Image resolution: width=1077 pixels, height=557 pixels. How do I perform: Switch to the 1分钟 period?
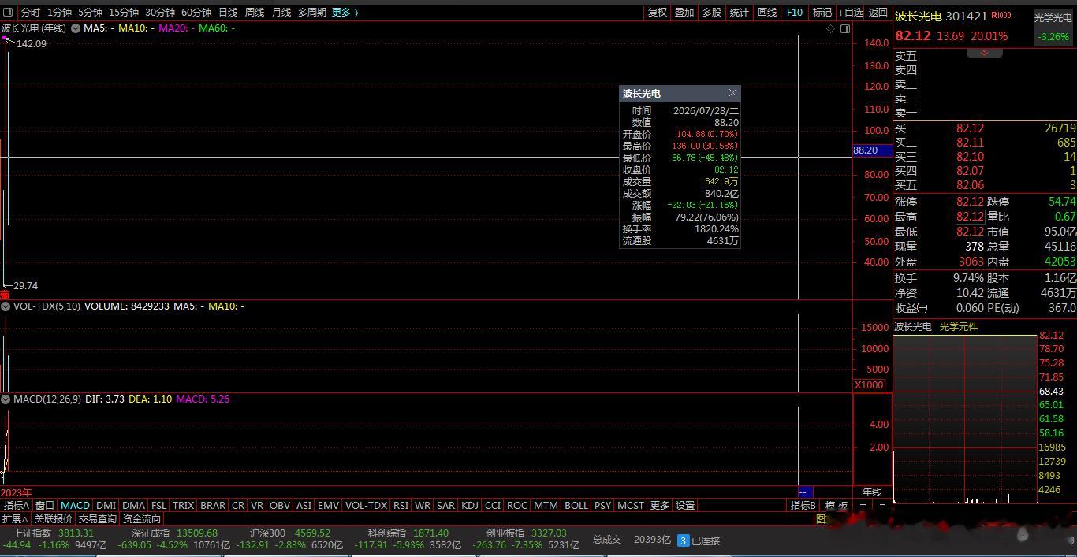click(x=59, y=13)
